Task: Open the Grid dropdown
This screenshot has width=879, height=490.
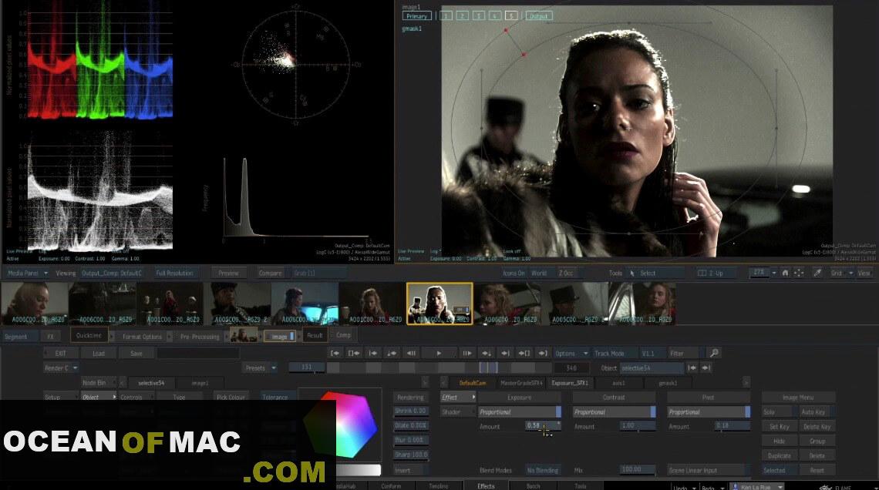Action: pyautogui.click(x=842, y=274)
